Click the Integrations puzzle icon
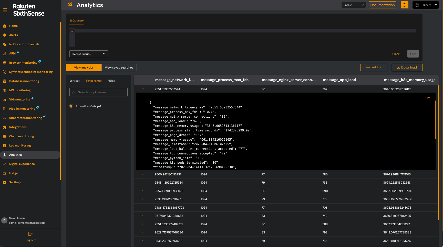Screen dimensions: 443x247 [x=5, y=127]
